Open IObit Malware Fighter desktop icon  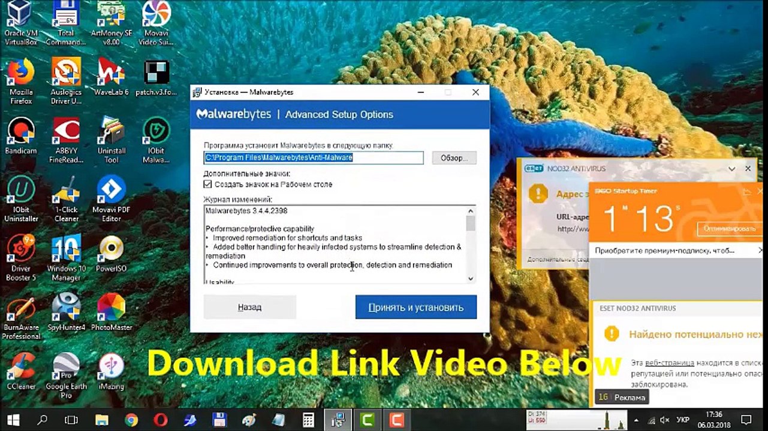point(156,140)
